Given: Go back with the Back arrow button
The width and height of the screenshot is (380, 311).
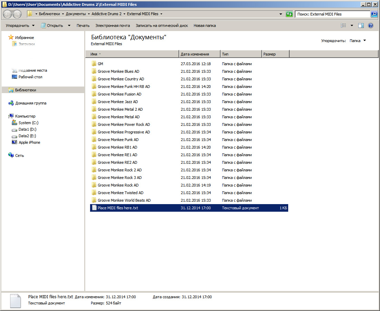Looking at the screenshot, I should click(x=8, y=14).
